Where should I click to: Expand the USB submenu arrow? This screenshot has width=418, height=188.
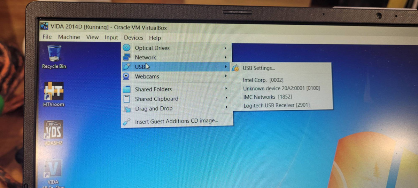pos(226,67)
